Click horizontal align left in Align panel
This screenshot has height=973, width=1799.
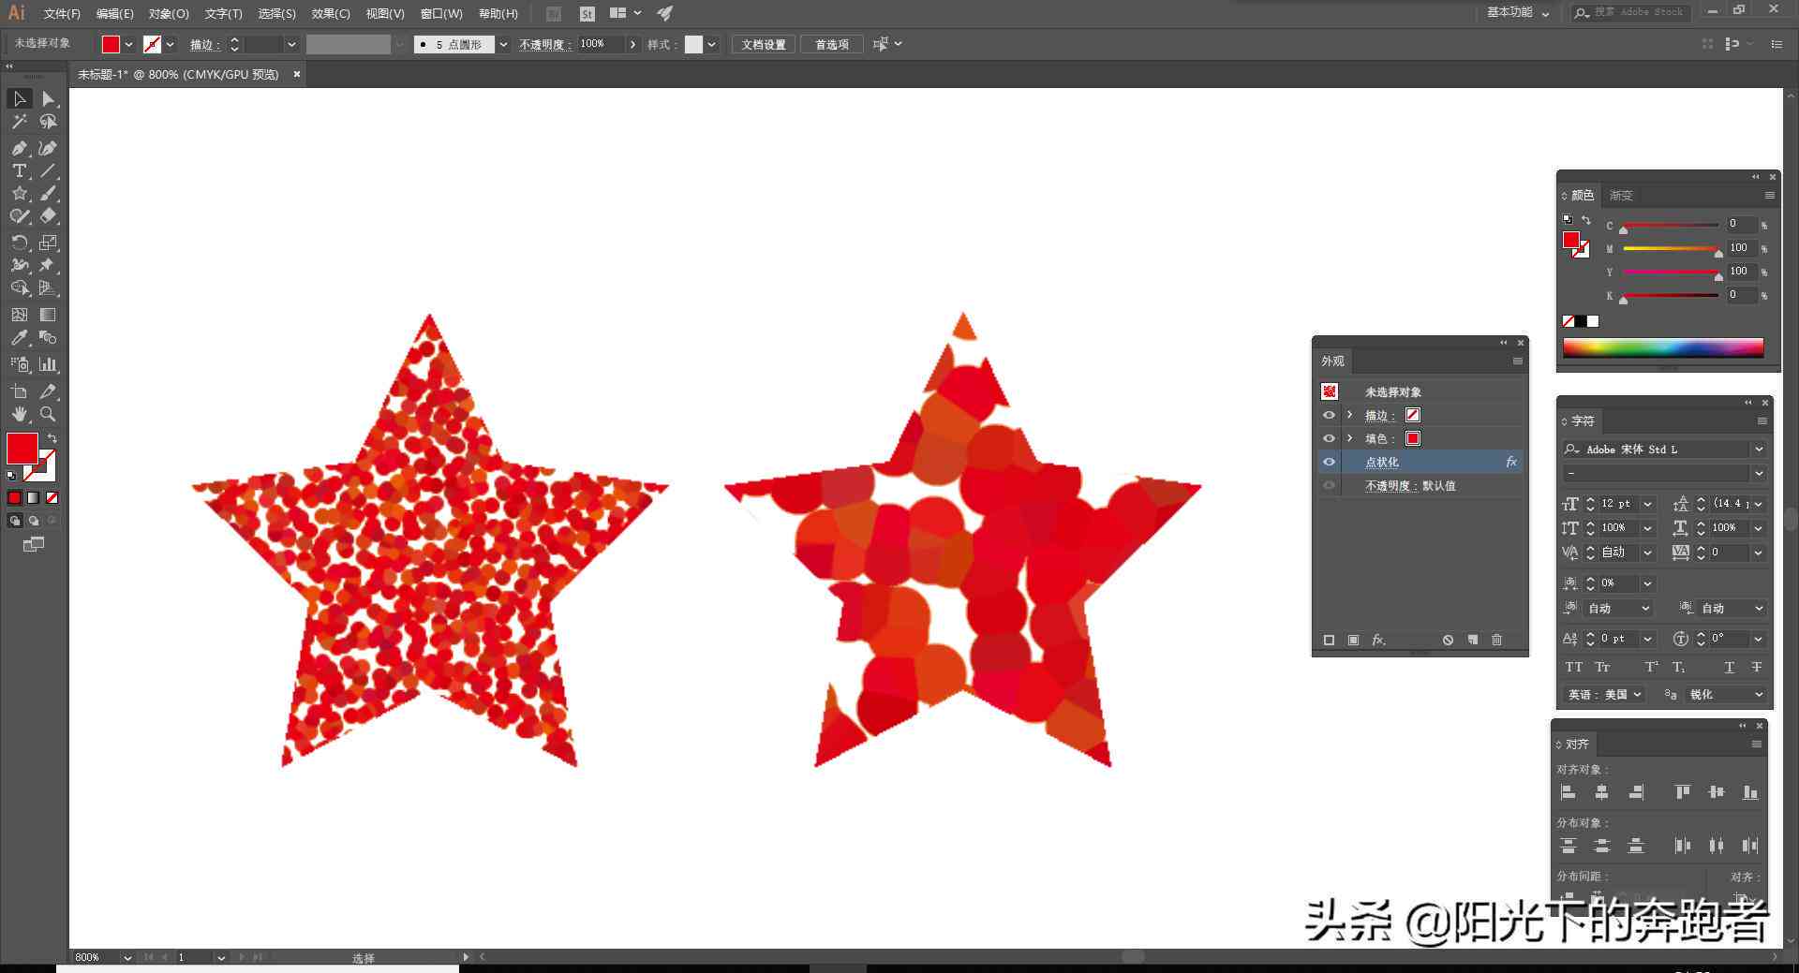click(x=1569, y=792)
